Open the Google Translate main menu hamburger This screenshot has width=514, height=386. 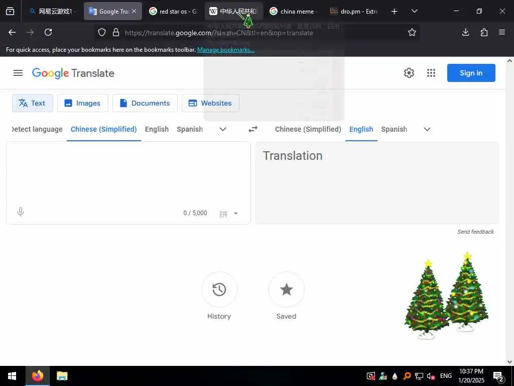pos(18,73)
